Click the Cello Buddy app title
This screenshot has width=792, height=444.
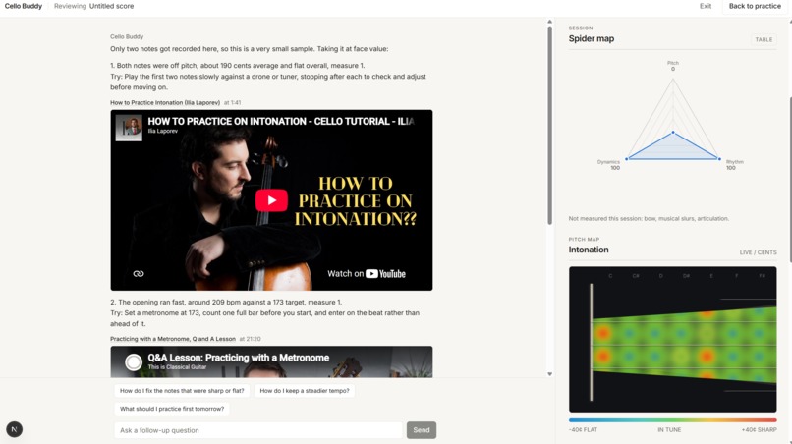coord(24,6)
